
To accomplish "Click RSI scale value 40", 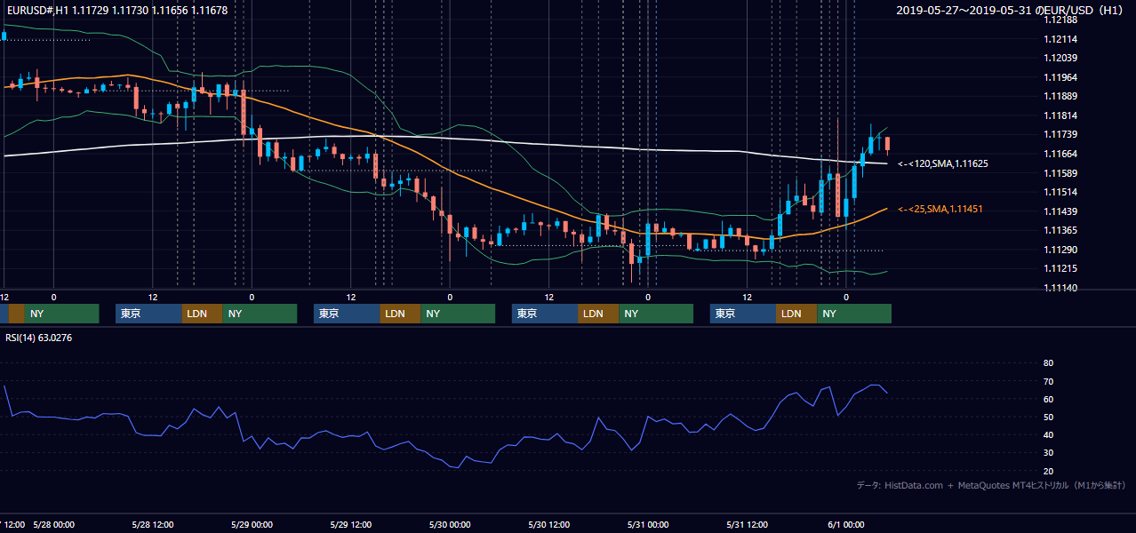I will (1048, 434).
